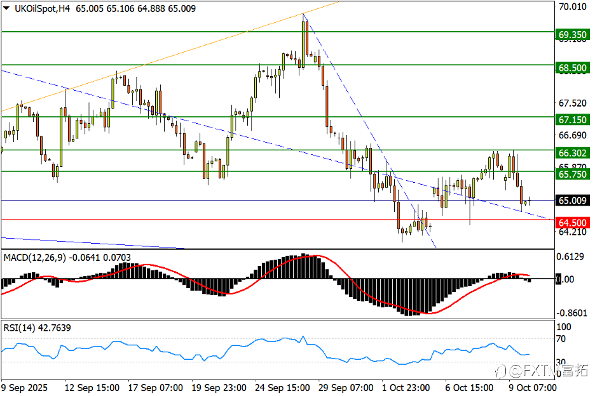
Task: Click the @FXTM watermark logo
Action: [543, 370]
